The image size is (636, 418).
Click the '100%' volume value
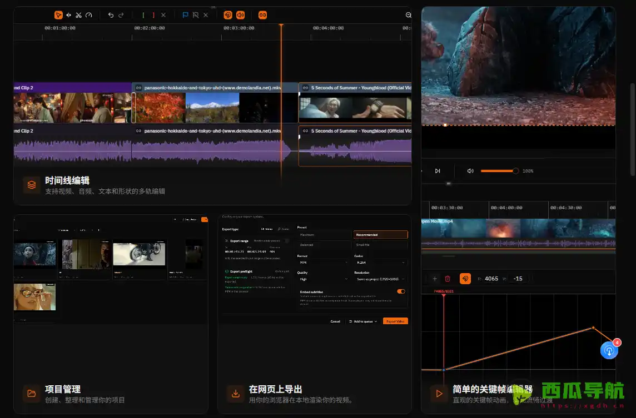[x=528, y=171]
